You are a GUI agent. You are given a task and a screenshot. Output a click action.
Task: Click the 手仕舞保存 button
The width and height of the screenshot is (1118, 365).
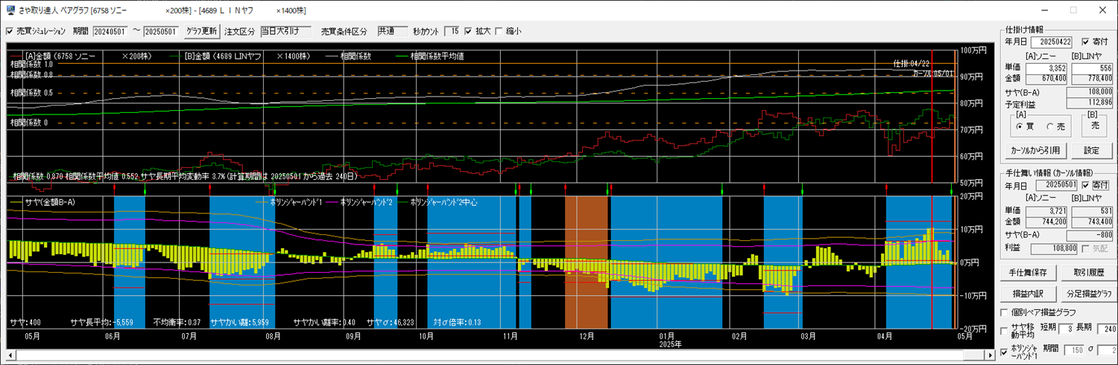pos(1027,272)
